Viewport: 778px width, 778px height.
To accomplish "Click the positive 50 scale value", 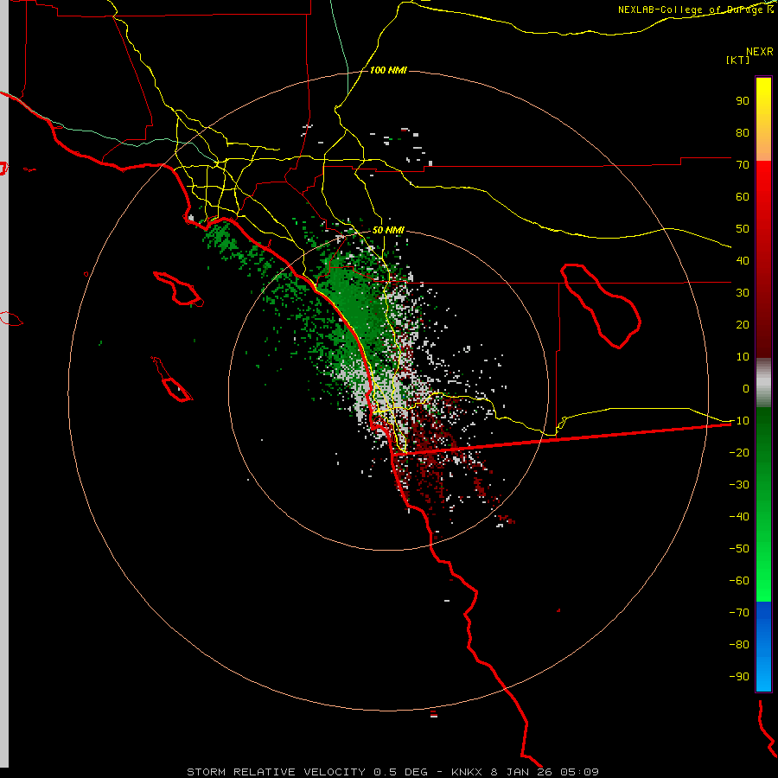I will point(743,229).
